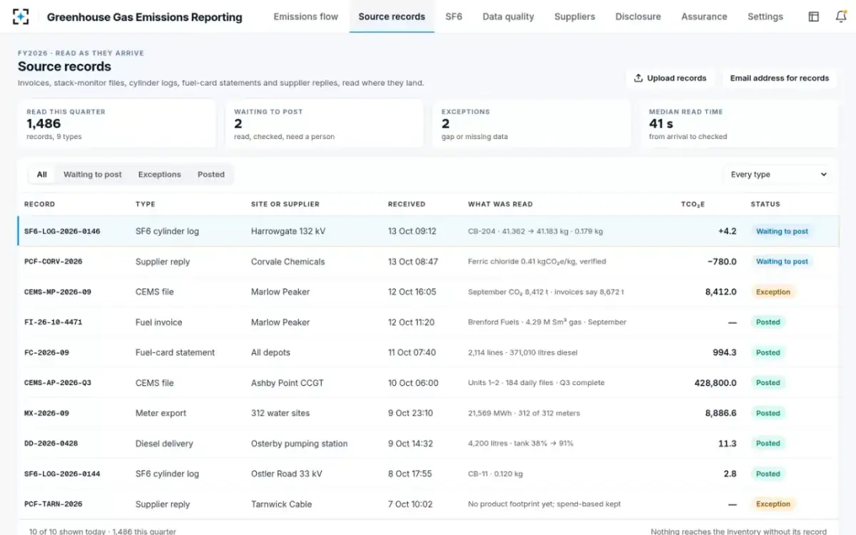The height and width of the screenshot is (535, 856).
Task: Click 312 water sites cell
Action: pyautogui.click(x=280, y=413)
